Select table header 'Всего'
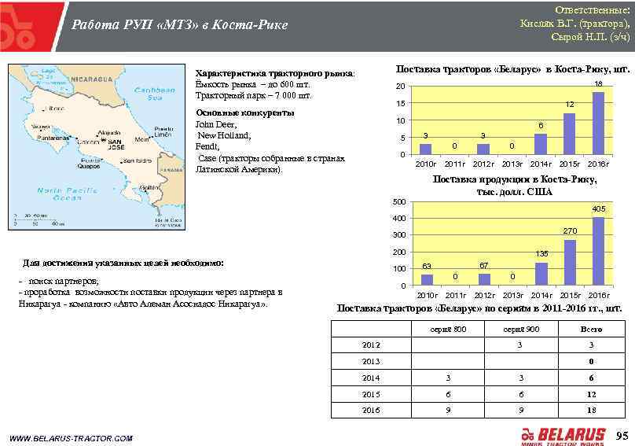 [591, 330]
